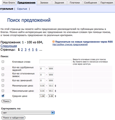Click upper 50.0 field of Минимальная цена
This screenshot has width=115, height=120.
tap(51, 86)
